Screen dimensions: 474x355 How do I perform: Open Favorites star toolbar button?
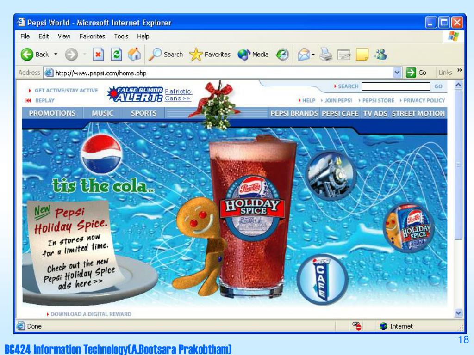tap(210, 55)
